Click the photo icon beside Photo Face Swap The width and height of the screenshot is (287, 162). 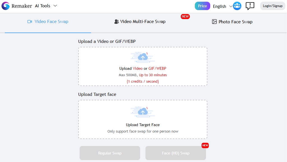pyautogui.click(x=214, y=21)
